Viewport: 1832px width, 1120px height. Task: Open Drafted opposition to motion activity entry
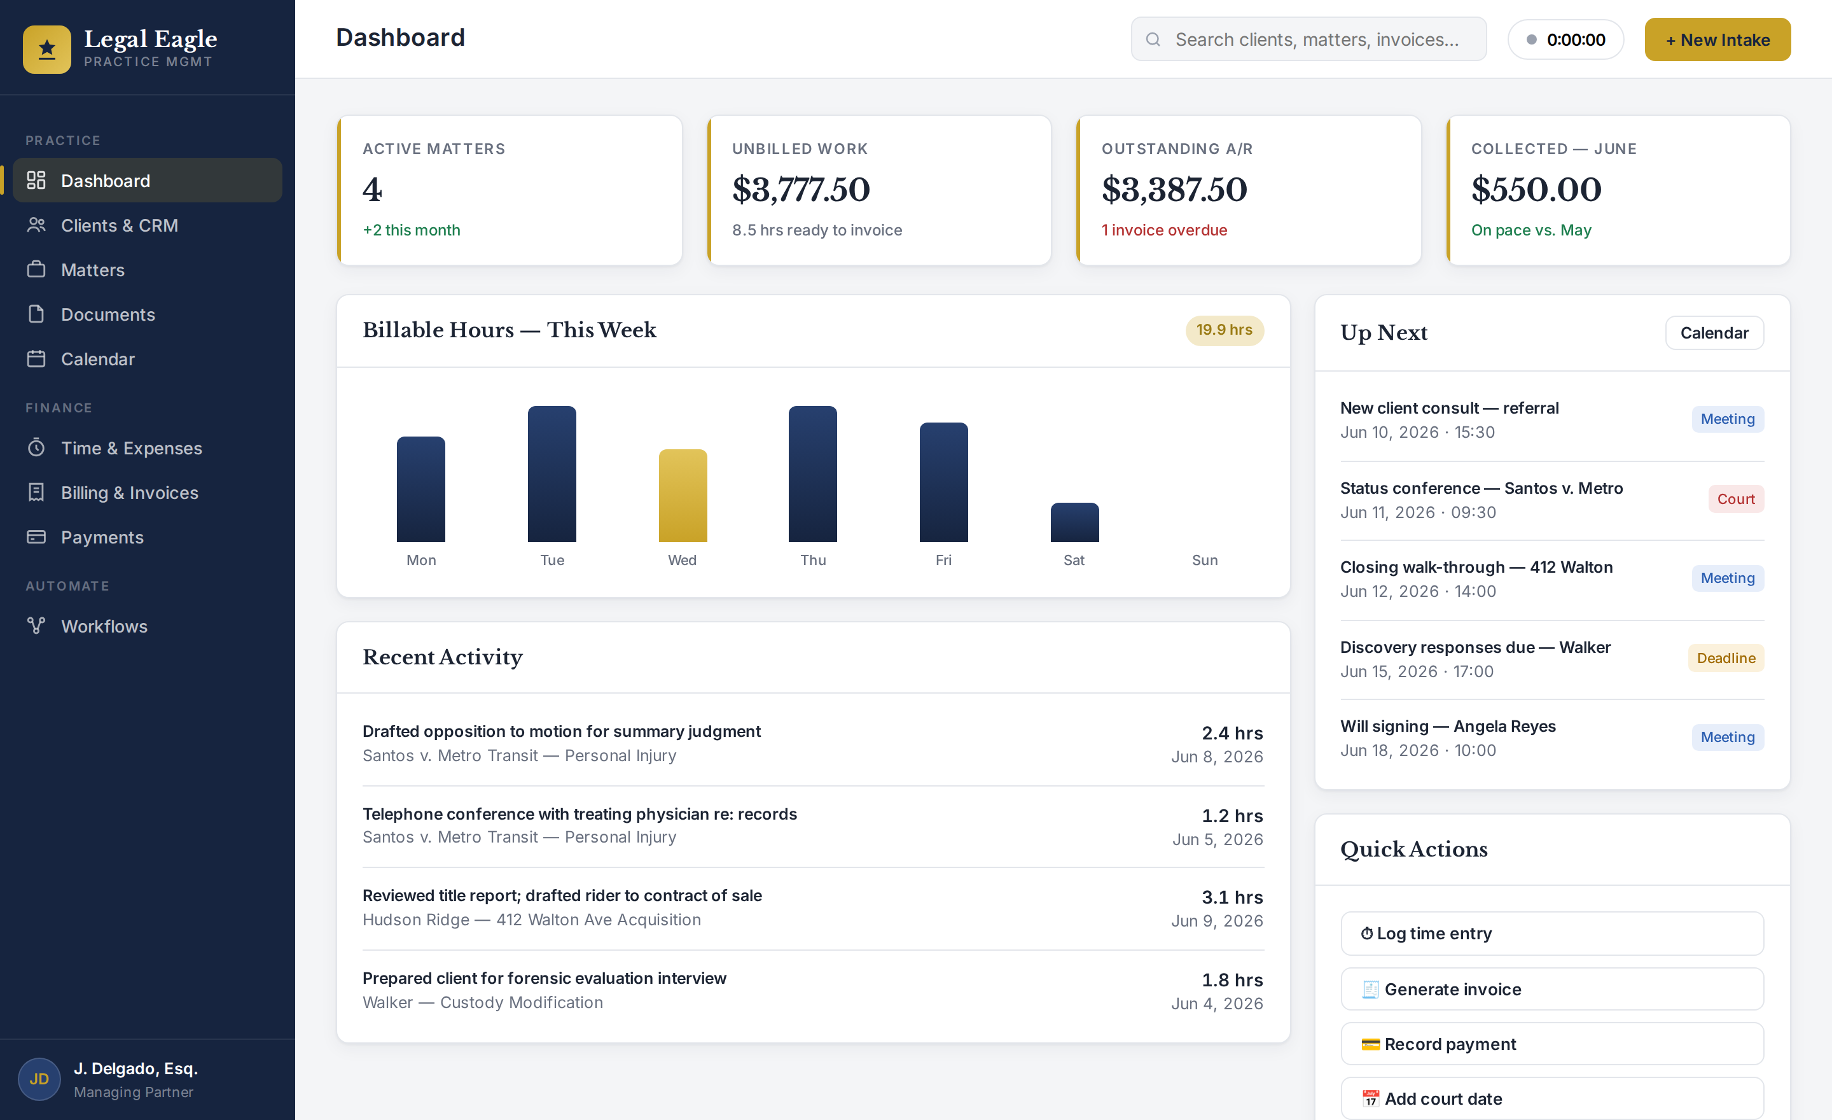tap(814, 744)
